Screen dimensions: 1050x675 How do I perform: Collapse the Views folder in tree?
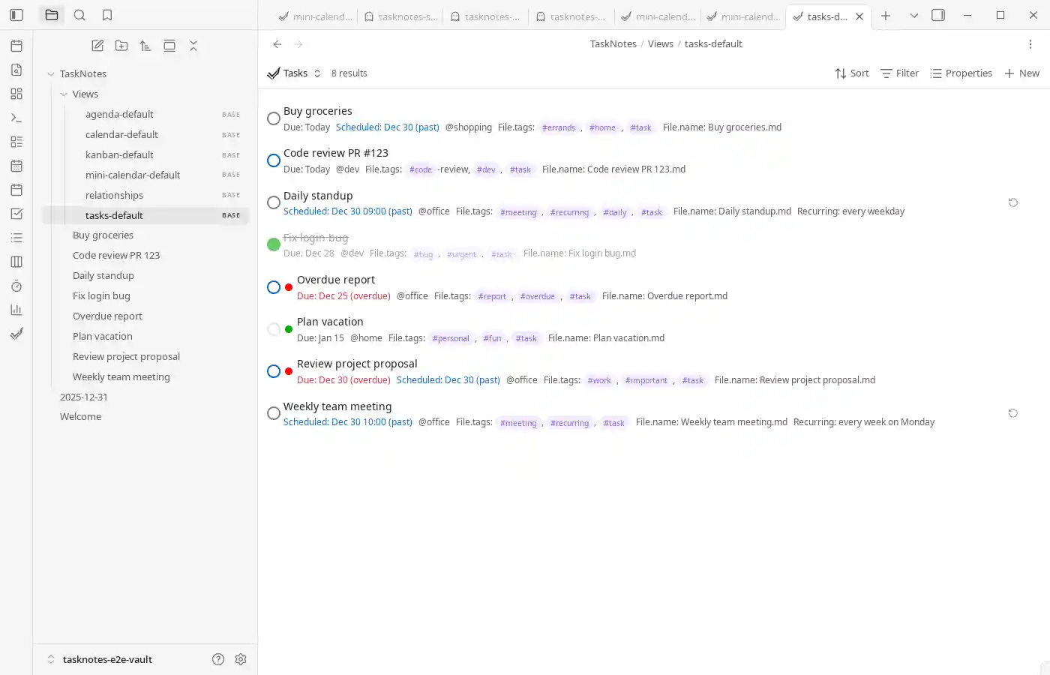tap(64, 94)
